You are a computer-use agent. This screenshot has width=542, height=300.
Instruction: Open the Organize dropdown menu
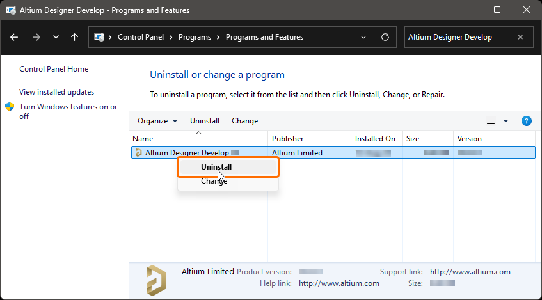pyautogui.click(x=157, y=121)
